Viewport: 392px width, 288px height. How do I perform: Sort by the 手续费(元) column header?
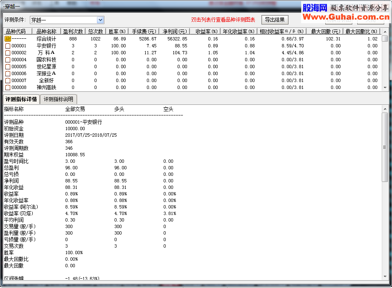click(x=144, y=31)
